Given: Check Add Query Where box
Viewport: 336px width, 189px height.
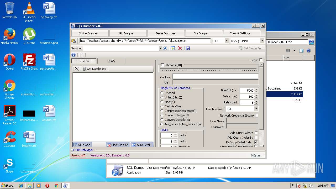Looking at the screenshot, I should 256,133.
